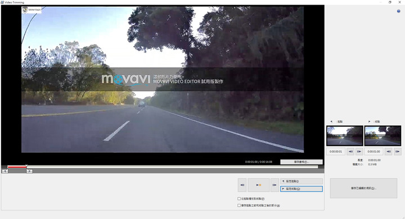Click the video preview area
The width and height of the screenshot is (405, 219).
(x=163, y=79)
